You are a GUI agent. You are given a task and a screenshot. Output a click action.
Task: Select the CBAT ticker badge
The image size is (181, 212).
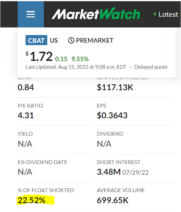[36, 40]
